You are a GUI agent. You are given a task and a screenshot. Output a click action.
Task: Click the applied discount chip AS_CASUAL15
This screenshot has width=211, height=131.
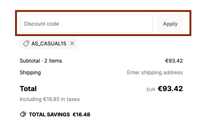point(49,43)
